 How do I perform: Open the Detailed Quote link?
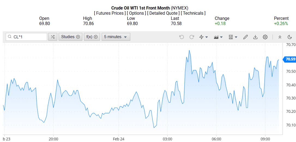163,13
